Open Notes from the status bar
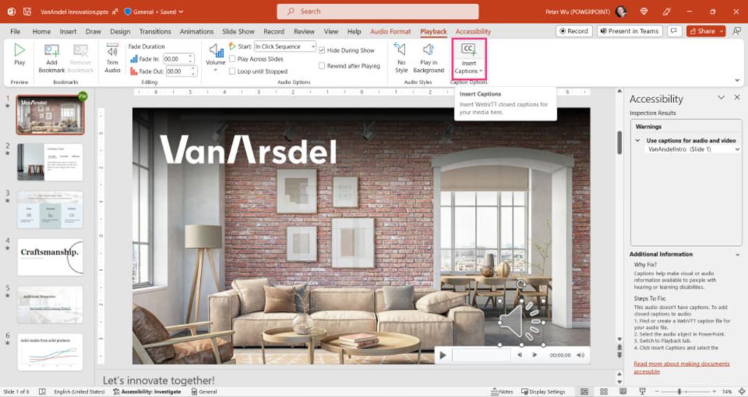The height and width of the screenshot is (397, 748). click(501, 391)
